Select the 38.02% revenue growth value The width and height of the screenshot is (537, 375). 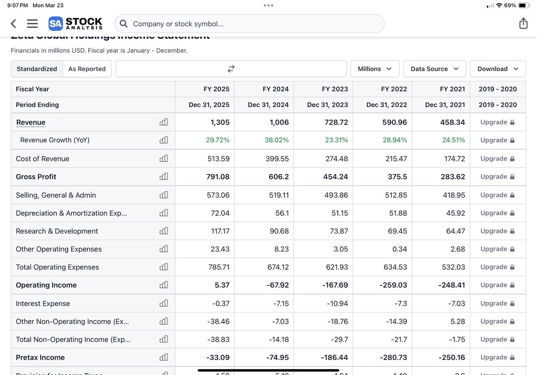[x=277, y=140]
